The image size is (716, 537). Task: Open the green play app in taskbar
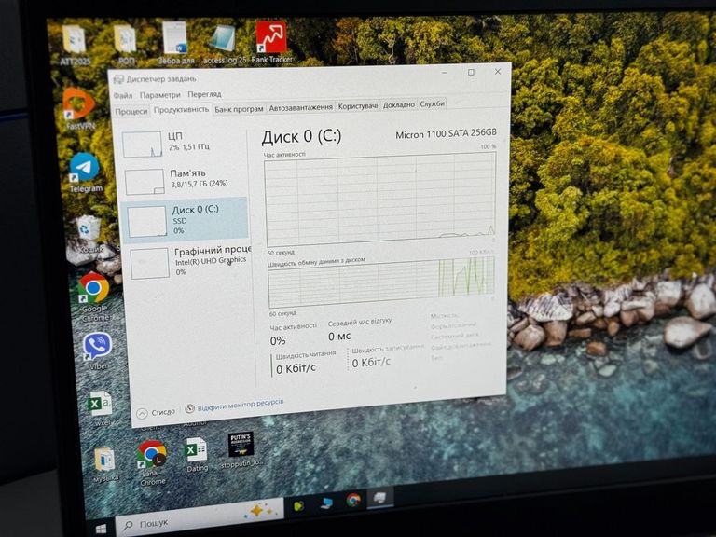tap(299, 505)
